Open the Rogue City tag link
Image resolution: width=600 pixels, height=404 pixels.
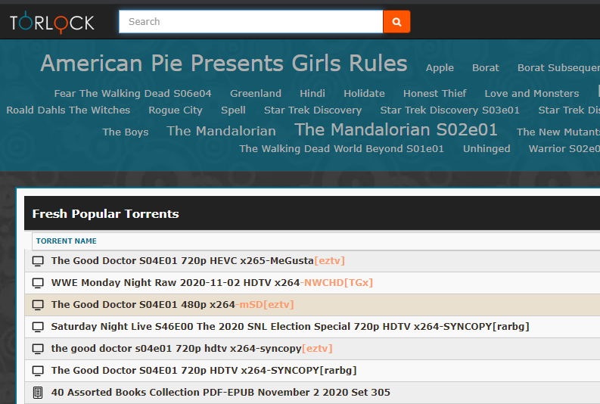click(176, 110)
